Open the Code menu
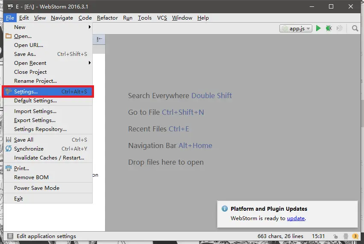Image resolution: width=364 pixels, height=244 pixels. tap(85, 18)
